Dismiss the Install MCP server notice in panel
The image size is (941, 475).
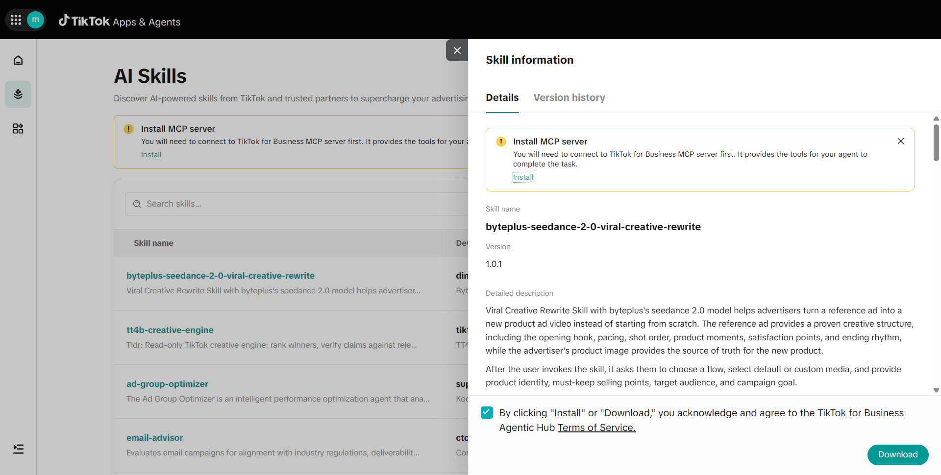point(901,141)
